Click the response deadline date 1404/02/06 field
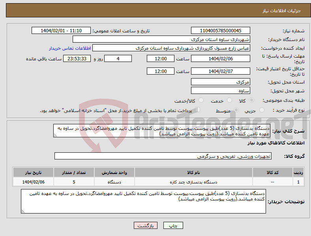The width and height of the screenshot is (311, 236). tap(220, 58)
